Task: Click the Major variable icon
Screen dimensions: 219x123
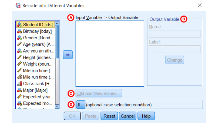Action: (x=19, y=90)
